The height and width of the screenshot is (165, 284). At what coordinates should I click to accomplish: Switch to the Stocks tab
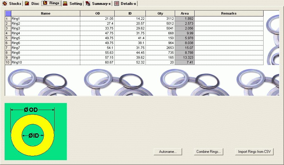tap(12, 3)
